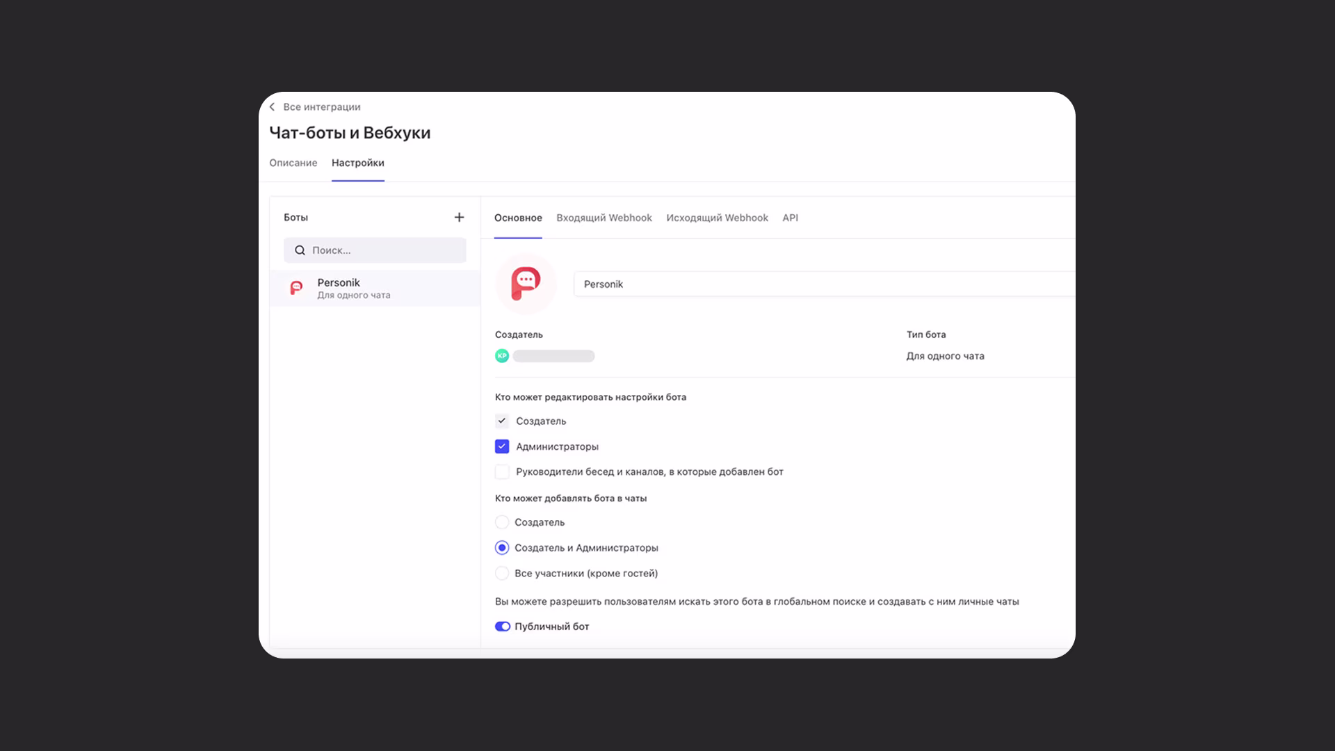Open the Исходящий Webhook tab
Image resolution: width=1335 pixels, height=751 pixels.
[x=717, y=218]
